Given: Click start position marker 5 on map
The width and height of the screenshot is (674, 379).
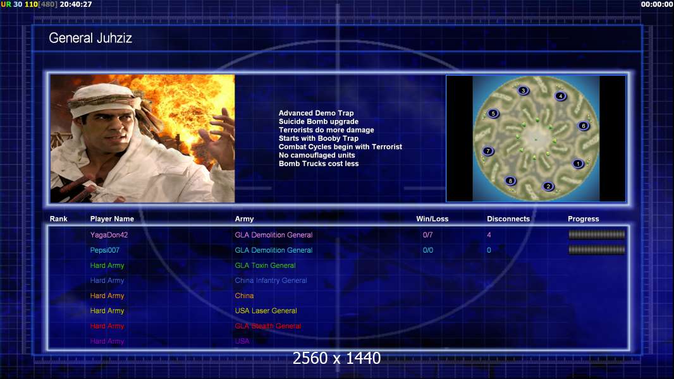Looking at the screenshot, I should (493, 114).
